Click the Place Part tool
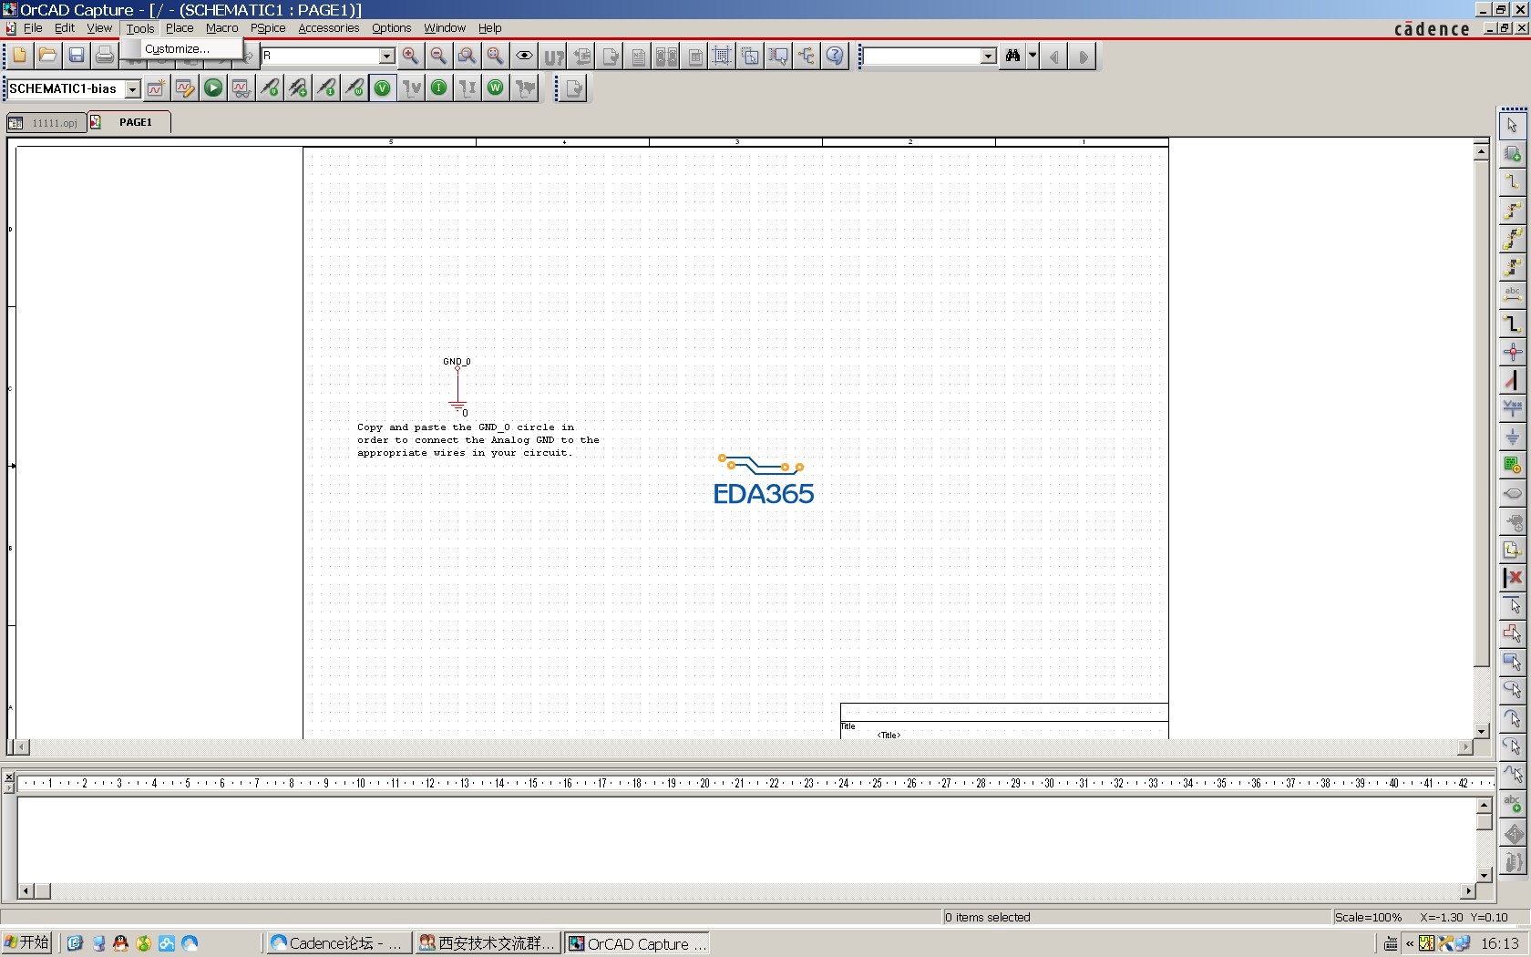The height and width of the screenshot is (957, 1531). pos(1512,154)
